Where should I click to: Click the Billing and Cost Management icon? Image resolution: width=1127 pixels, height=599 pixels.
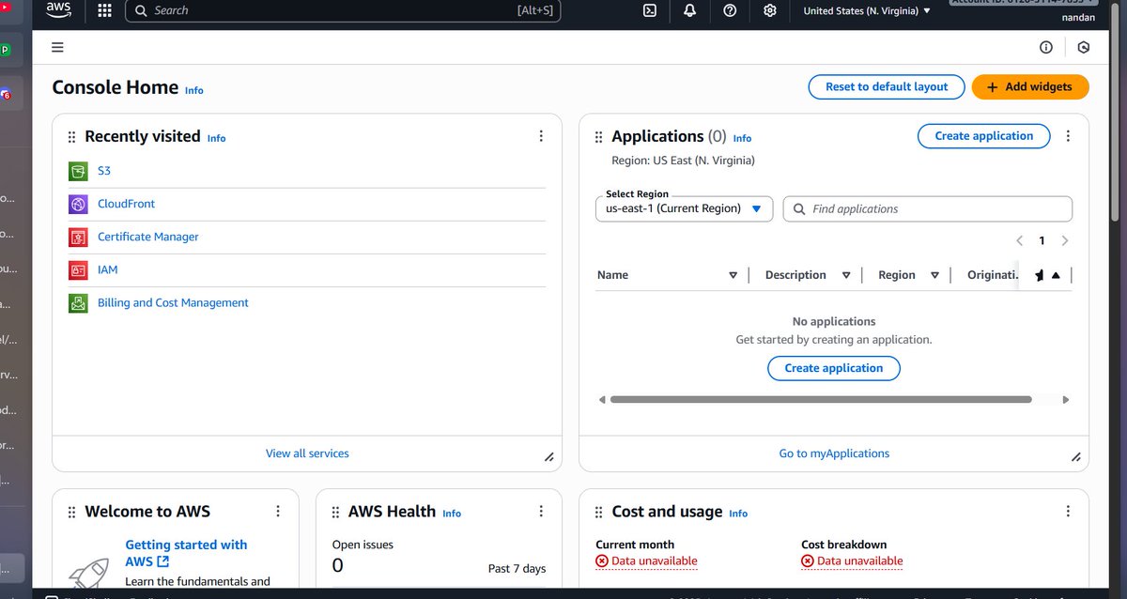click(78, 302)
